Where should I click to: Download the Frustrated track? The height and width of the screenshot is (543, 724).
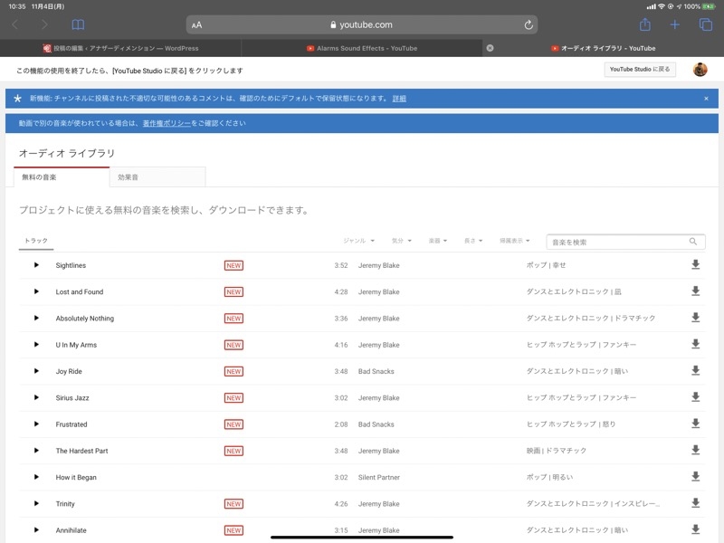coord(695,424)
